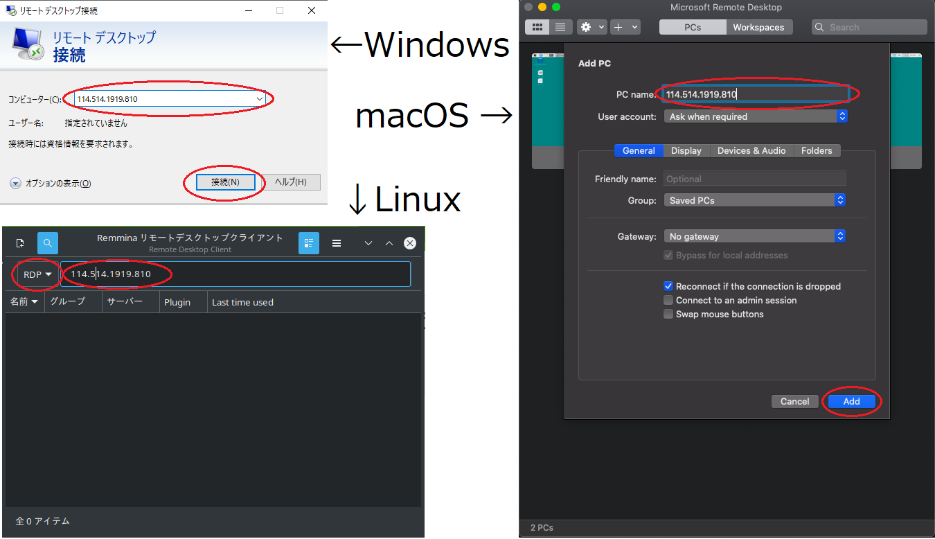Screen dimensions: 935x539
Task: Click the ヘルプ(H) help button
Action: coord(290,182)
